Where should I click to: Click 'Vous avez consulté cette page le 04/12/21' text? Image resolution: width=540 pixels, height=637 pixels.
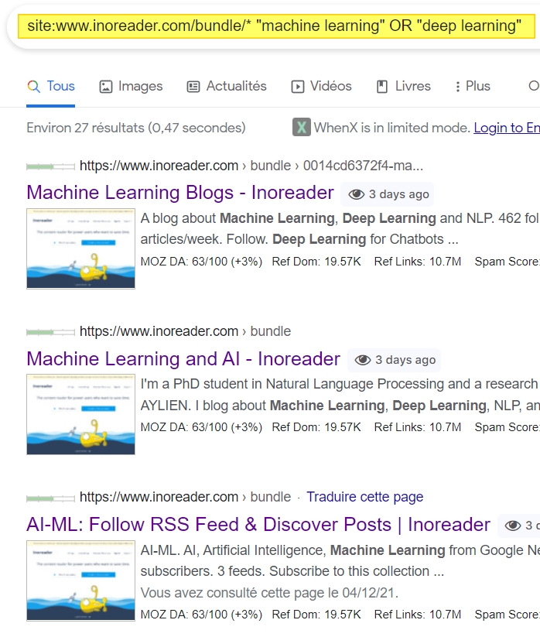pyautogui.click(x=269, y=593)
